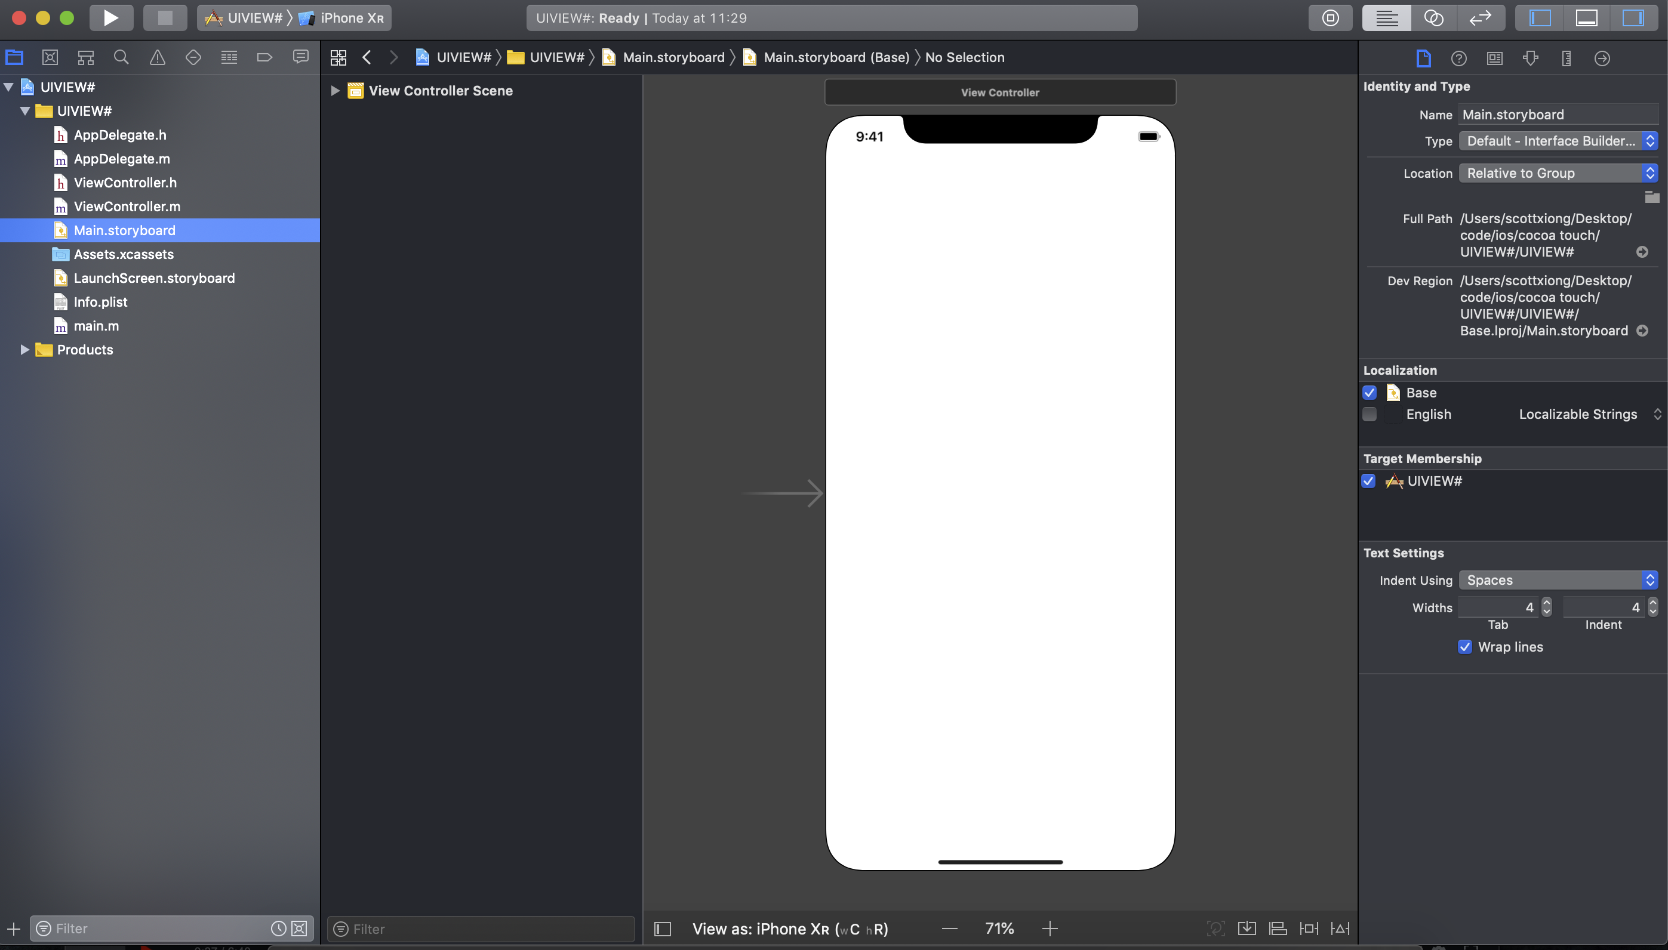The image size is (1668, 950).
Task: Select AppDelegate.h file
Action: pyautogui.click(x=120, y=135)
